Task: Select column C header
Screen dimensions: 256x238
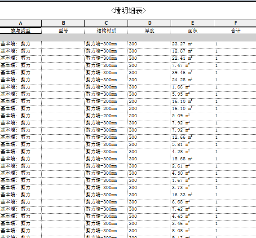Action: [x=106, y=23]
